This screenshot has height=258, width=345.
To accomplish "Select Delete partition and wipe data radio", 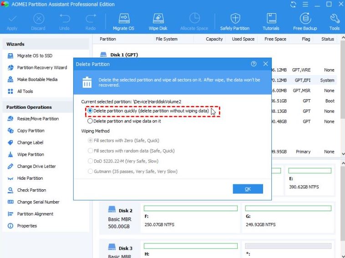I will 90,121.
